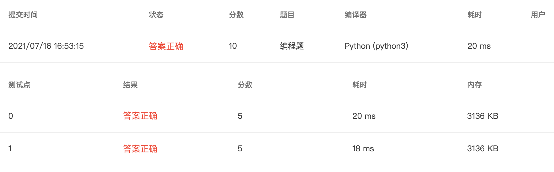The width and height of the screenshot is (554, 172).
Task: Open the 编程题 problem entry
Action: 292,46
